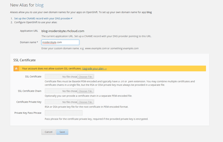
Task: Save the new alias
Action: [x=62, y=132]
